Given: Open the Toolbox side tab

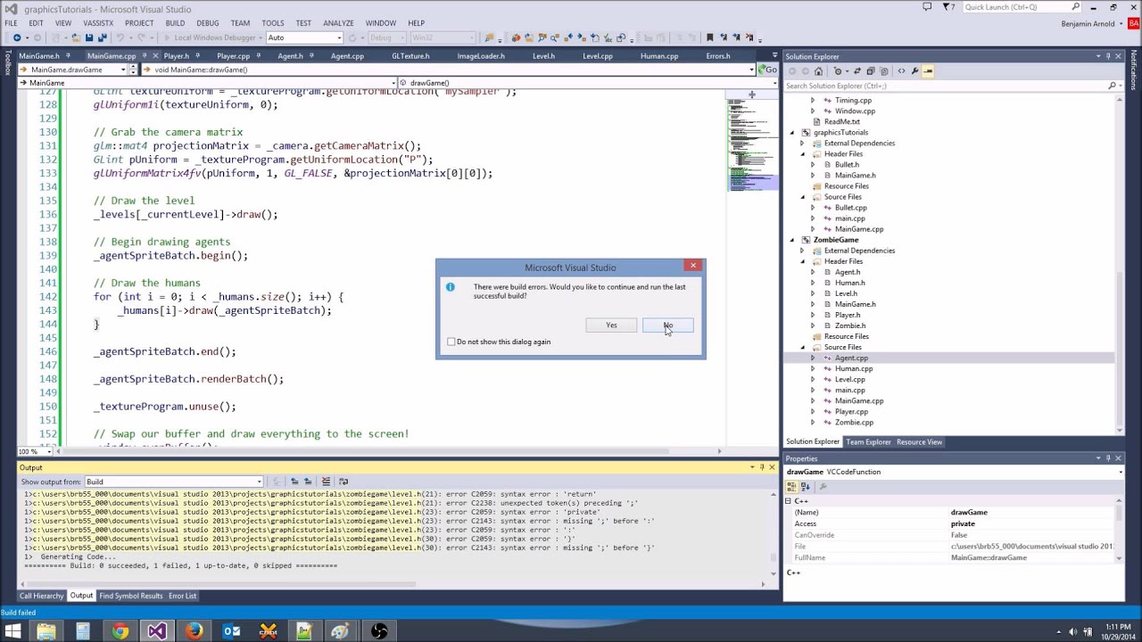Looking at the screenshot, I should coord(7,63).
